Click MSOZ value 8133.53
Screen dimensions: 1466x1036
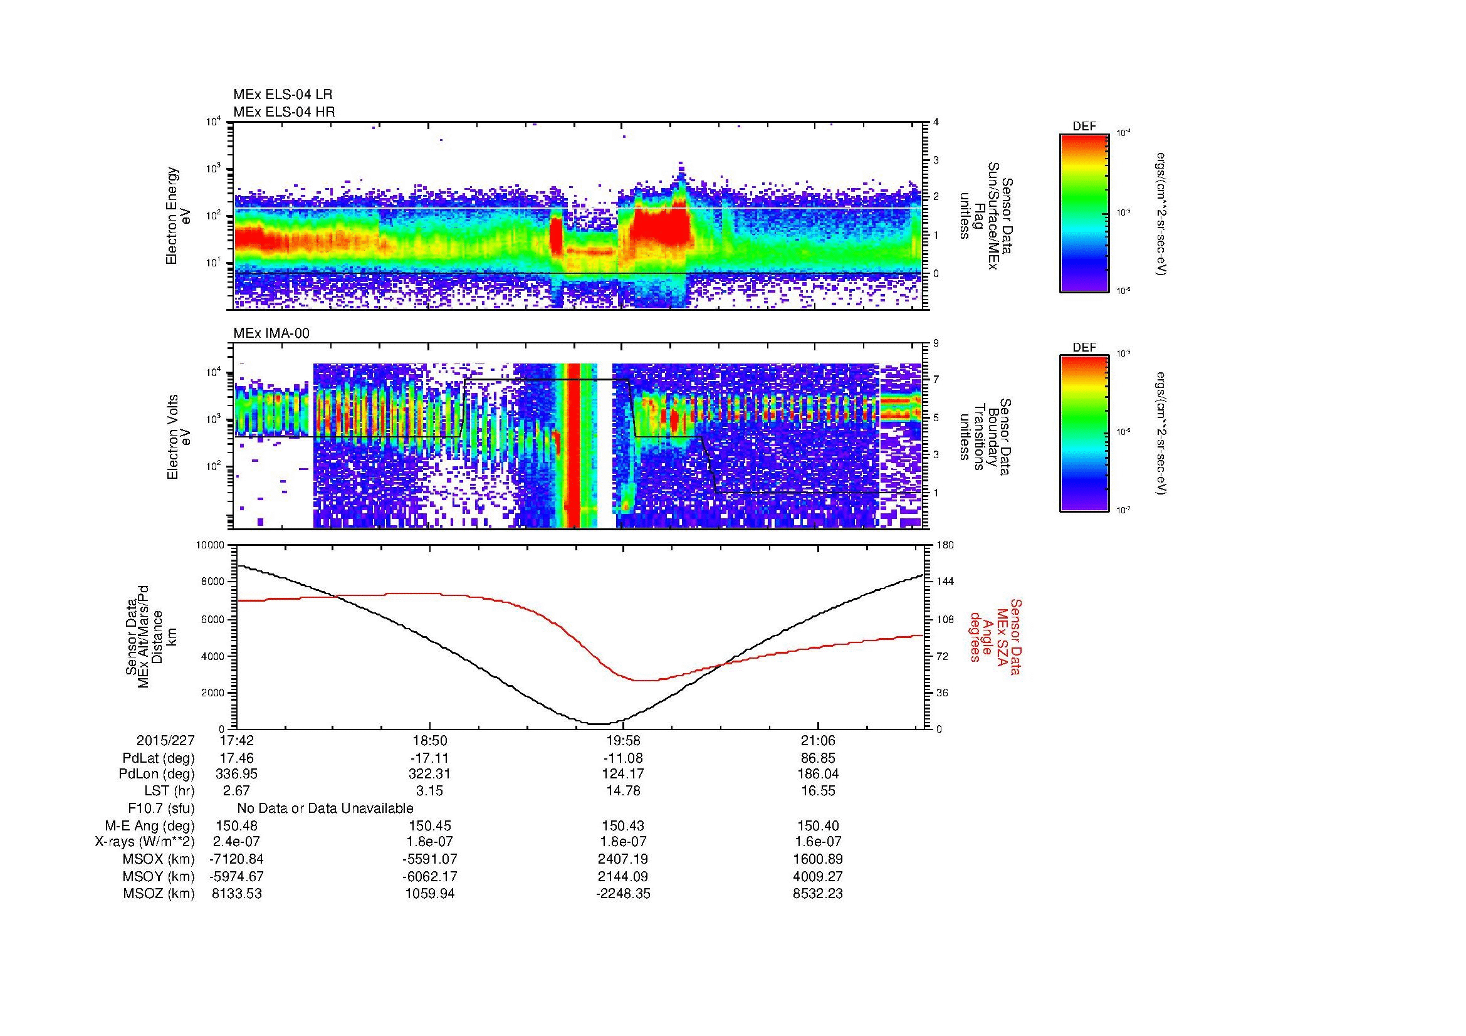pos(236,894)
